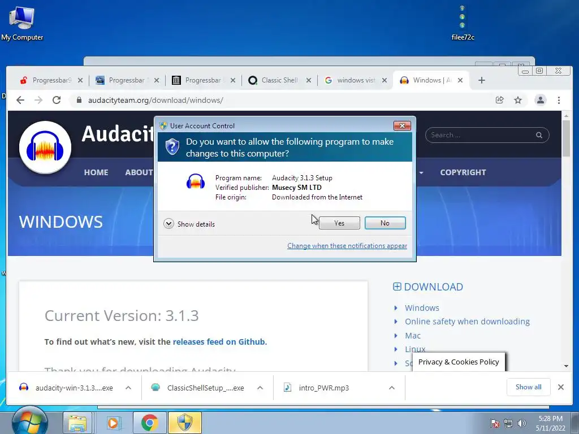Open options arrow for ClassicShellSetup download
The image size is (579, 434).
(260, 388)
